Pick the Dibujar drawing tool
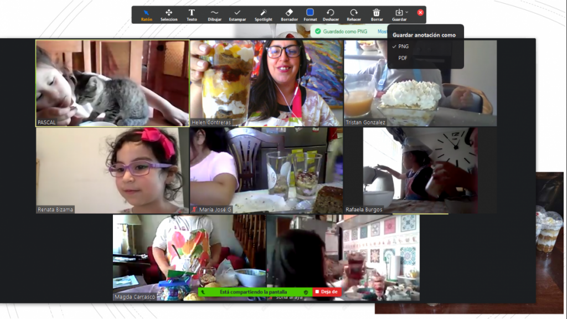Viewport: 567px width, 319px height. tap(214, 14)
